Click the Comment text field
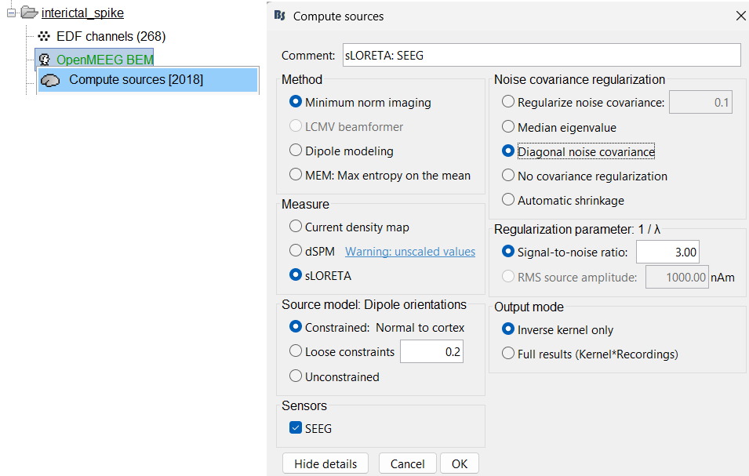Viewport: 749px width, 476px height. pos(541,55)
